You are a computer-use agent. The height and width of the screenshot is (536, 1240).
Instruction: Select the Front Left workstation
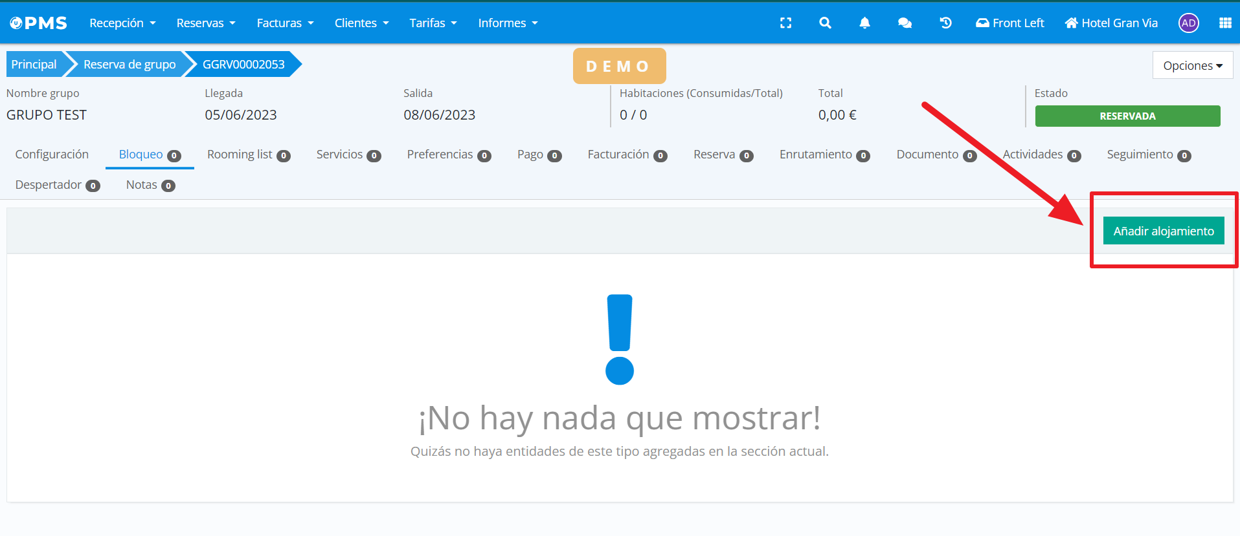point(1010,23)
